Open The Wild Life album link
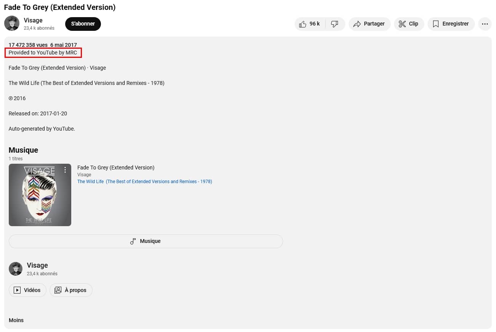This screenshot has width=496, height=332. 144,182
